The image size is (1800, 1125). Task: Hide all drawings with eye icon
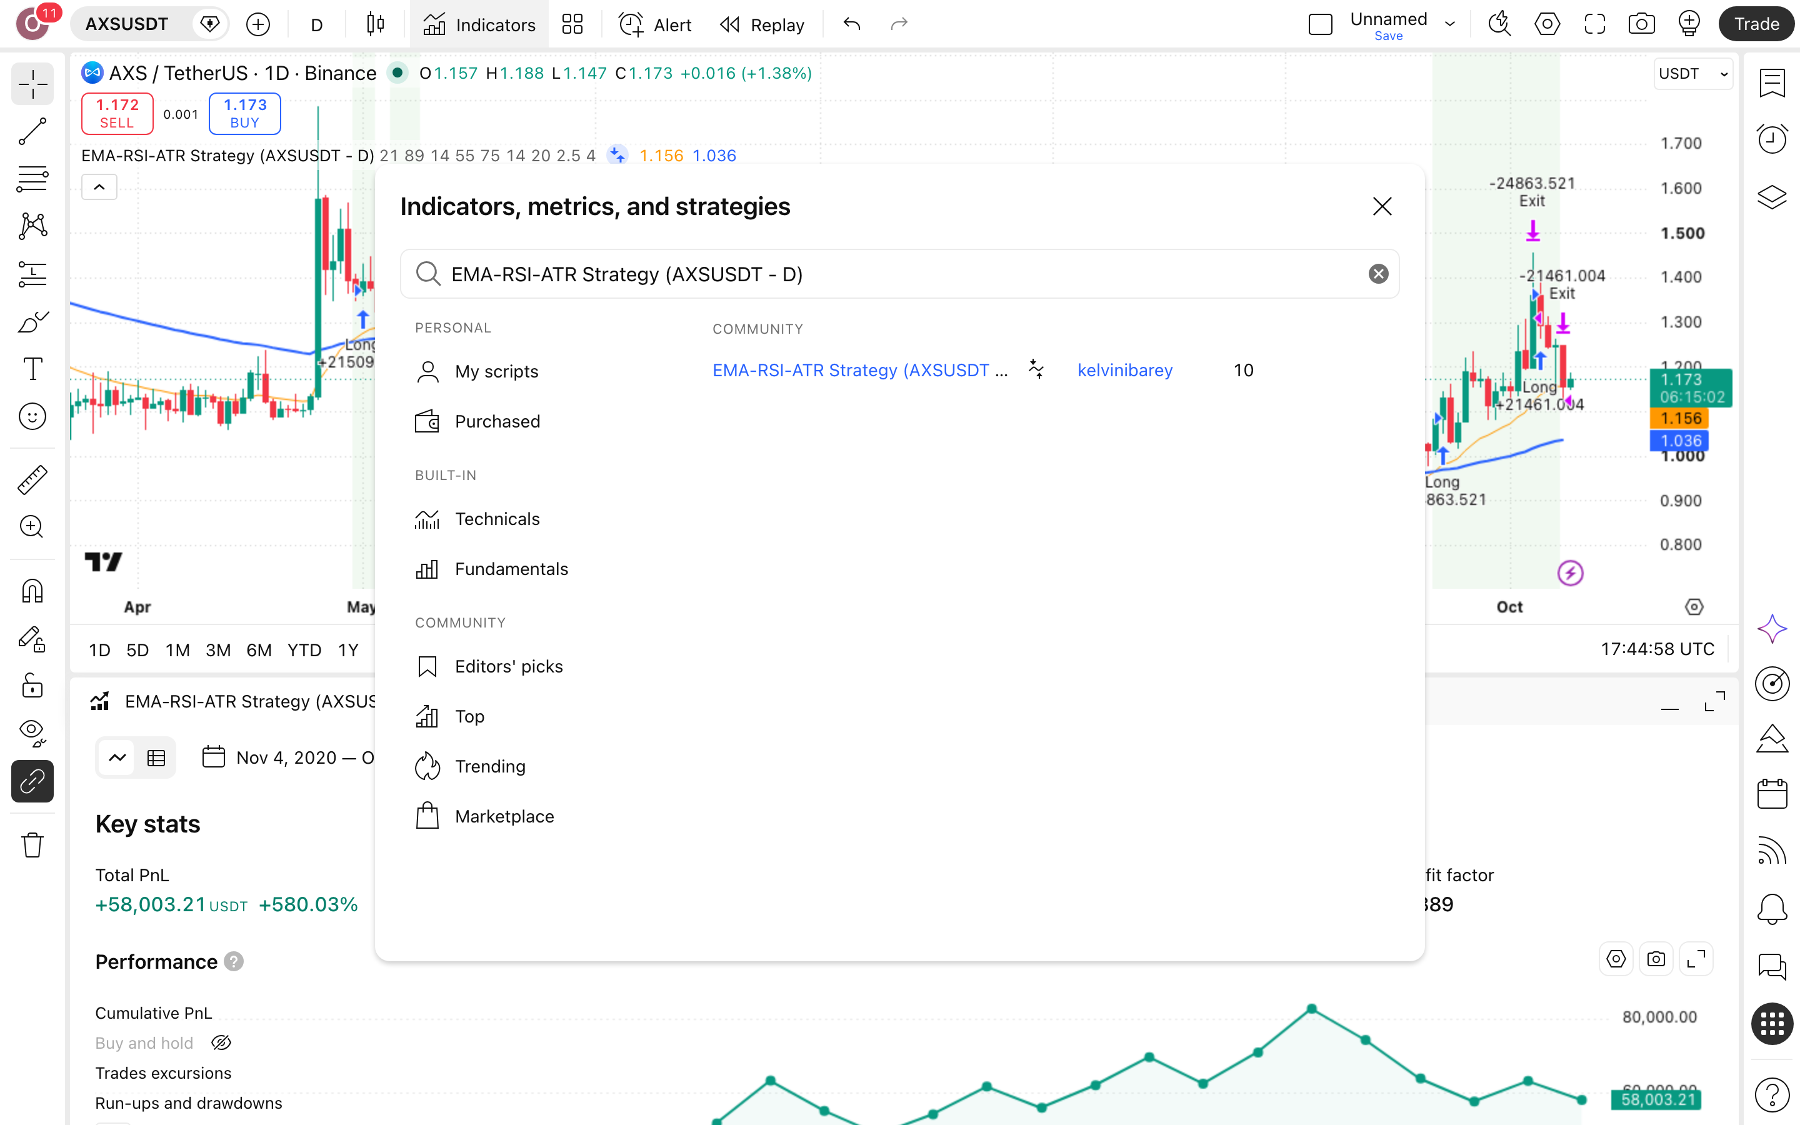(x=32, y=733)
